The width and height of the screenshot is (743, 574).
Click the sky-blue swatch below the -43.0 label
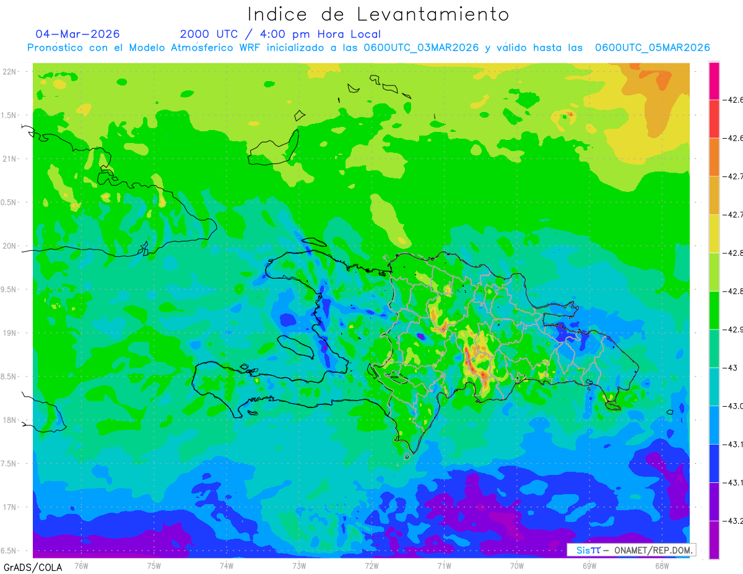click(714, 425)
